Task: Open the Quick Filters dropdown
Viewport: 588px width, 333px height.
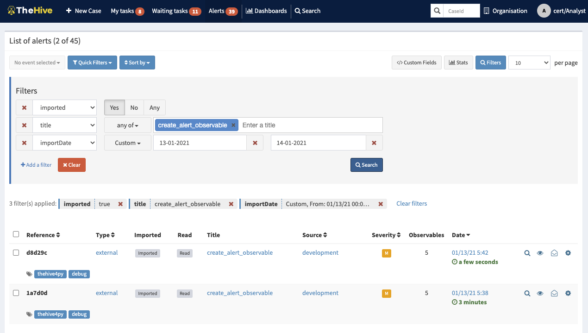Action: point(92,62)
